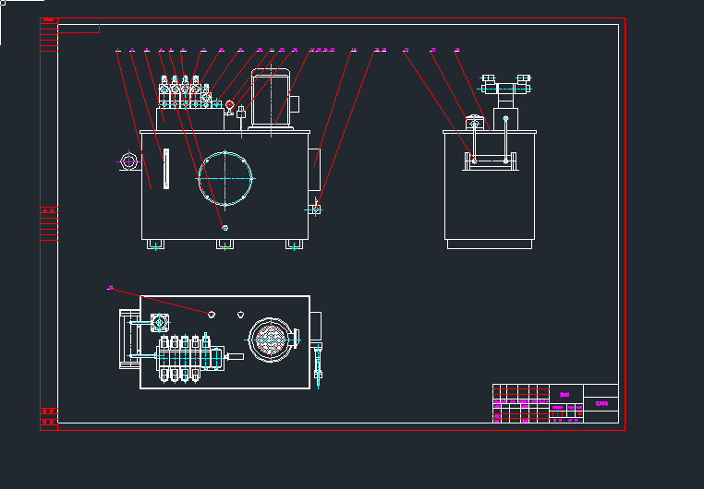Click the middle foot under the front-view tank
Image resolution: width=704 pixels, height=489 pixels.
[x=225, y=244]
